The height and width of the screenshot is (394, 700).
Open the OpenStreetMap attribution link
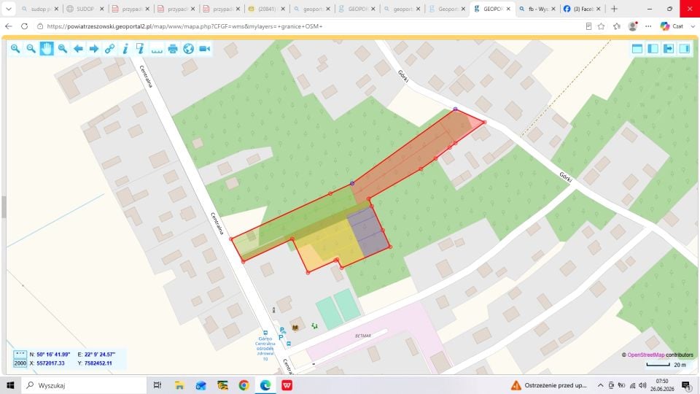pos(645,355)
